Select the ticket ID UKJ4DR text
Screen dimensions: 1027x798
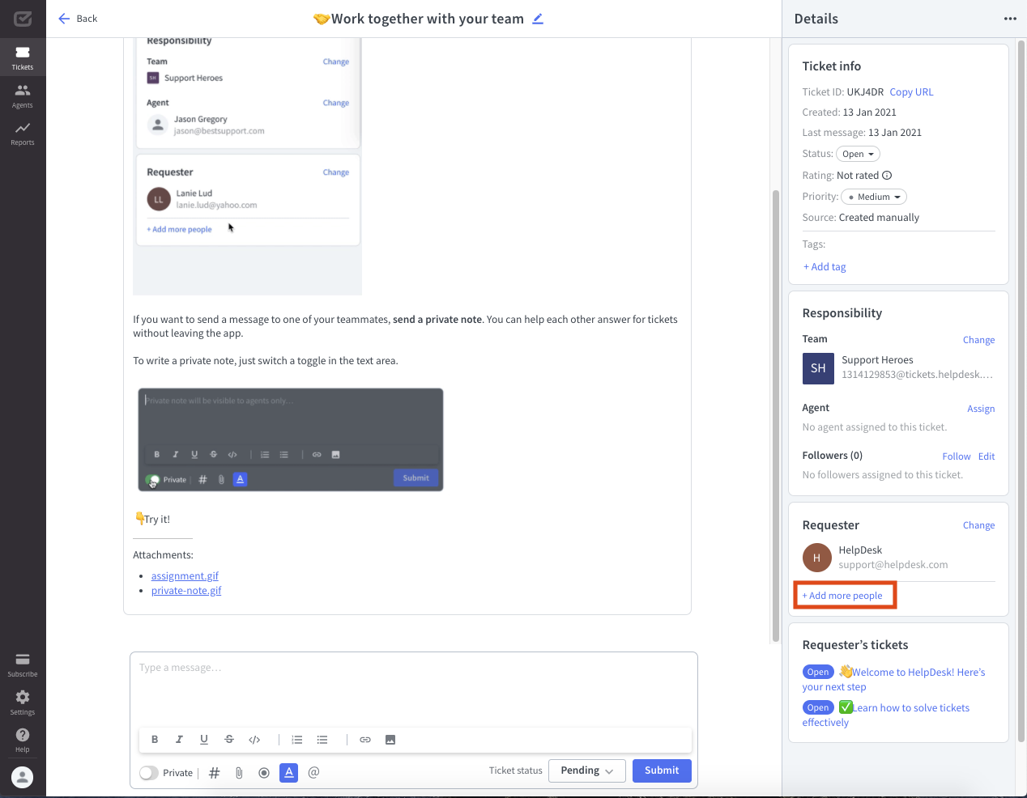865,92
